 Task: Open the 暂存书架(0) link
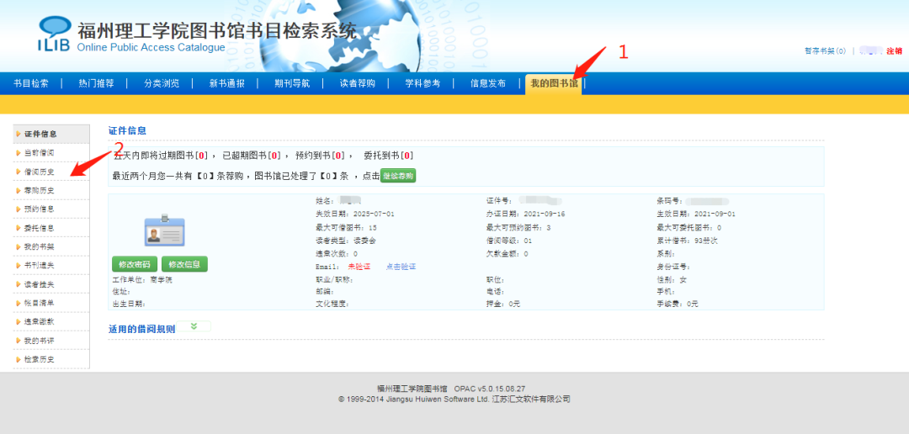coord(825,51)
